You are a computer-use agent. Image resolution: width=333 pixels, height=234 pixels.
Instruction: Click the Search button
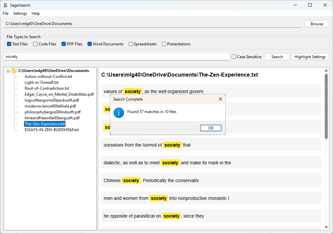click(277, 57)
